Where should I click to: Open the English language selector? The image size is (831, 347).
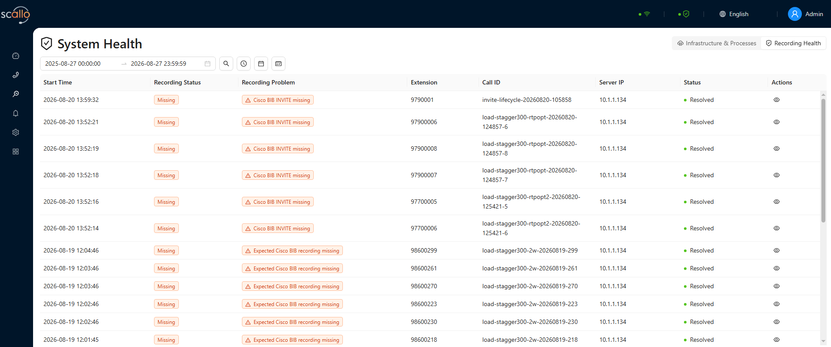734,14
